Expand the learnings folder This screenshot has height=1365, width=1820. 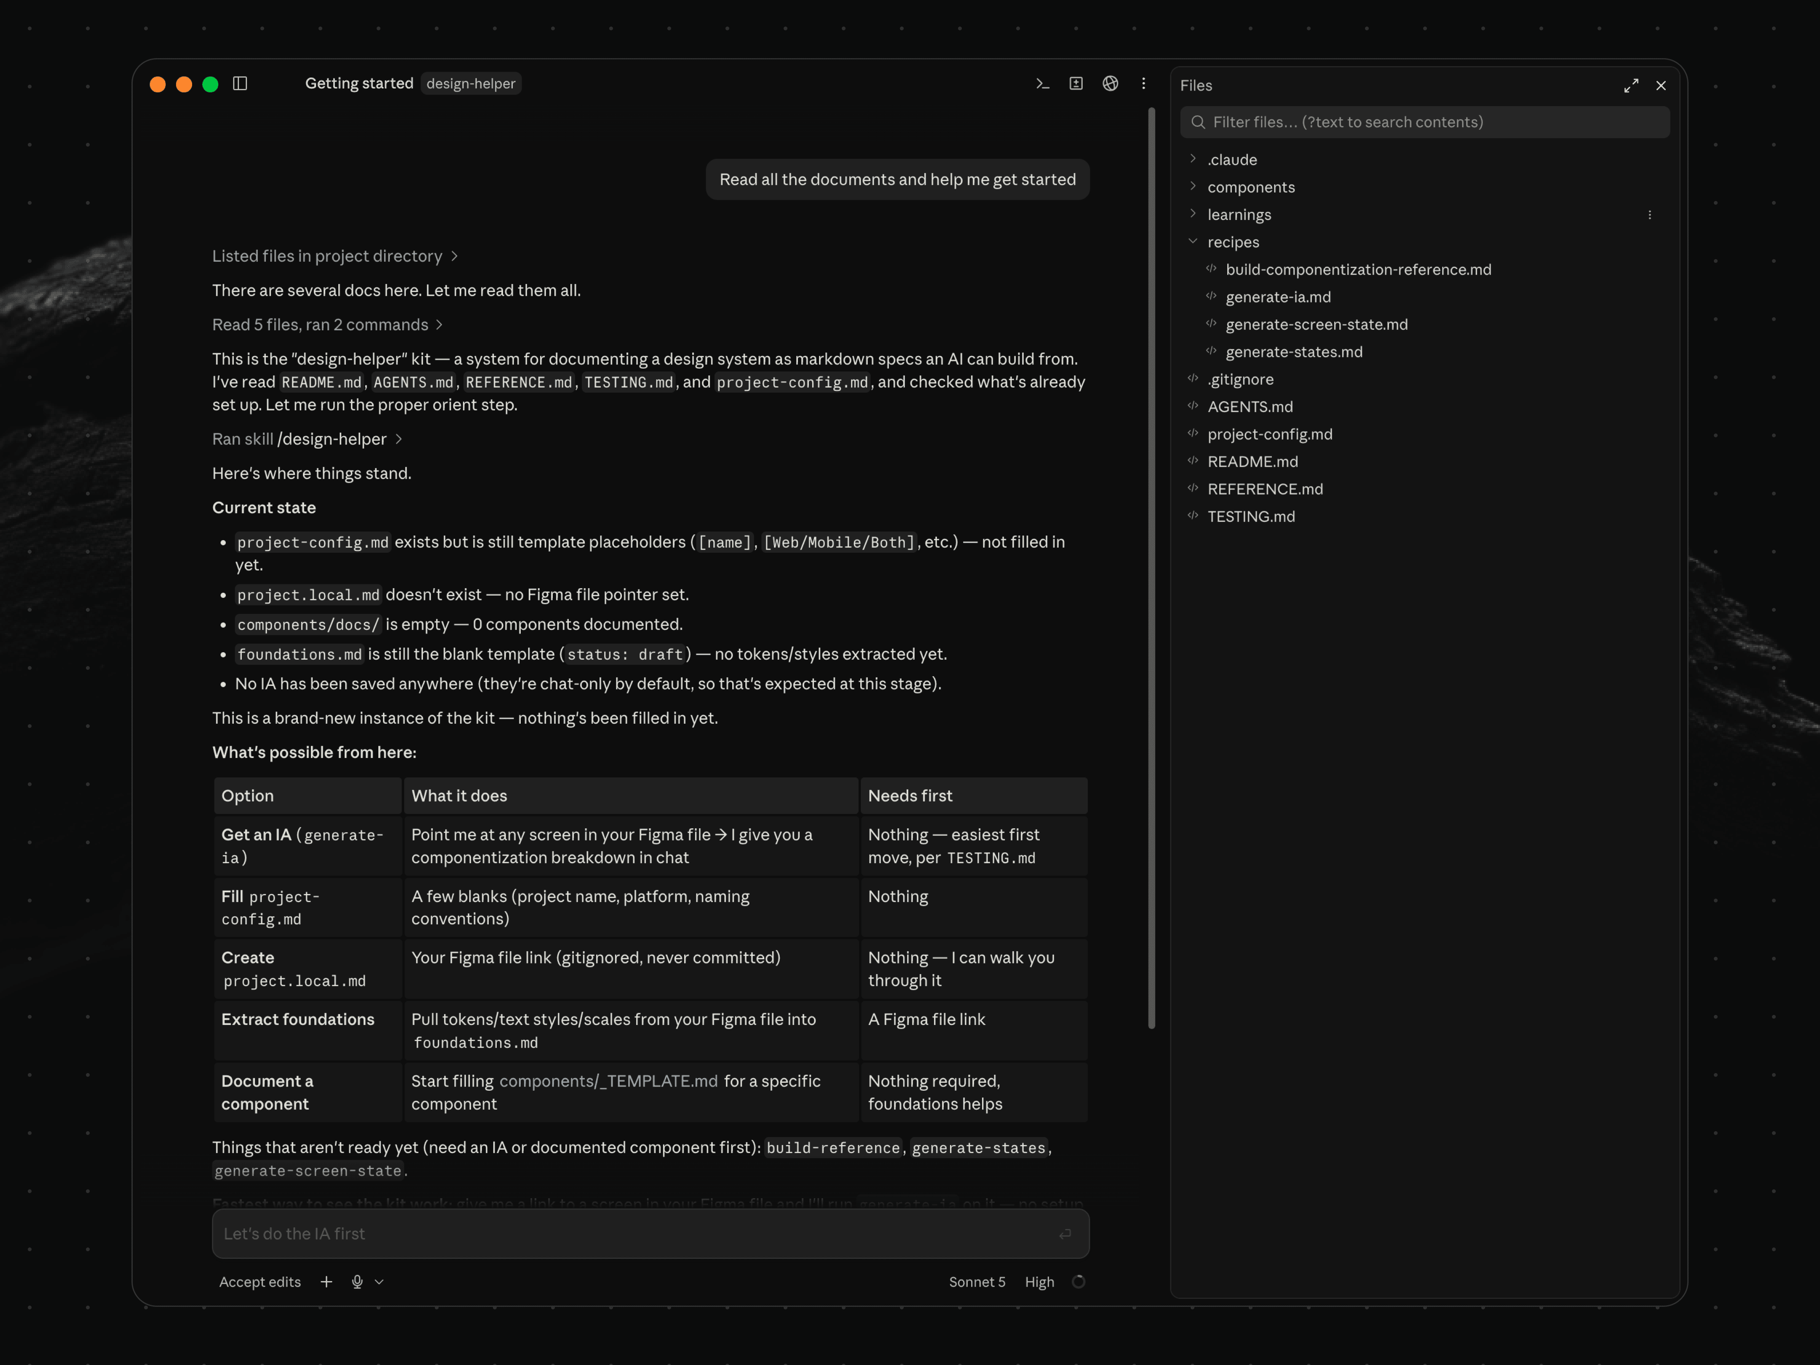coord(1193,214)
